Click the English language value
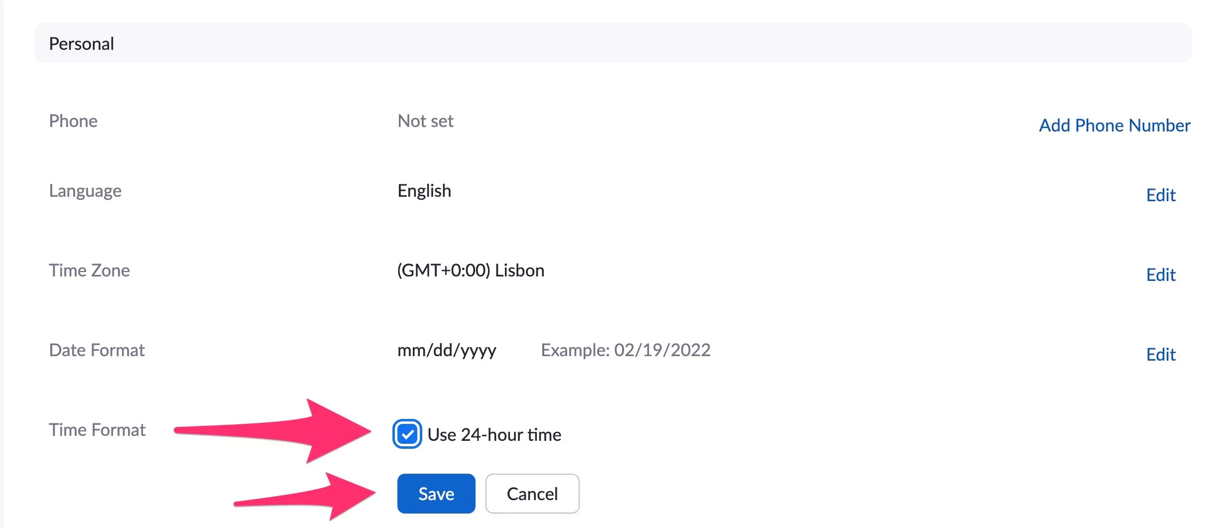The image size is (1222, 528). click(x=424, y=191)
